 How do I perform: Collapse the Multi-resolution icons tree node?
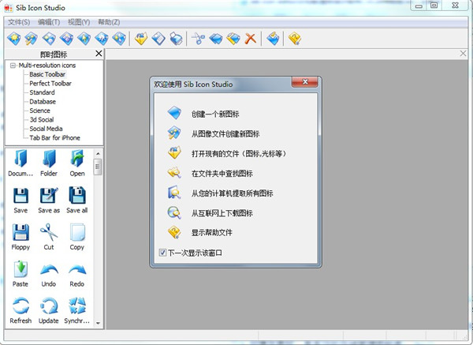pyautogui.click(x=13, y=66)
